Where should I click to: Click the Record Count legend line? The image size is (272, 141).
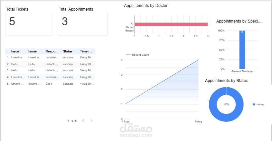pos(128,55)
